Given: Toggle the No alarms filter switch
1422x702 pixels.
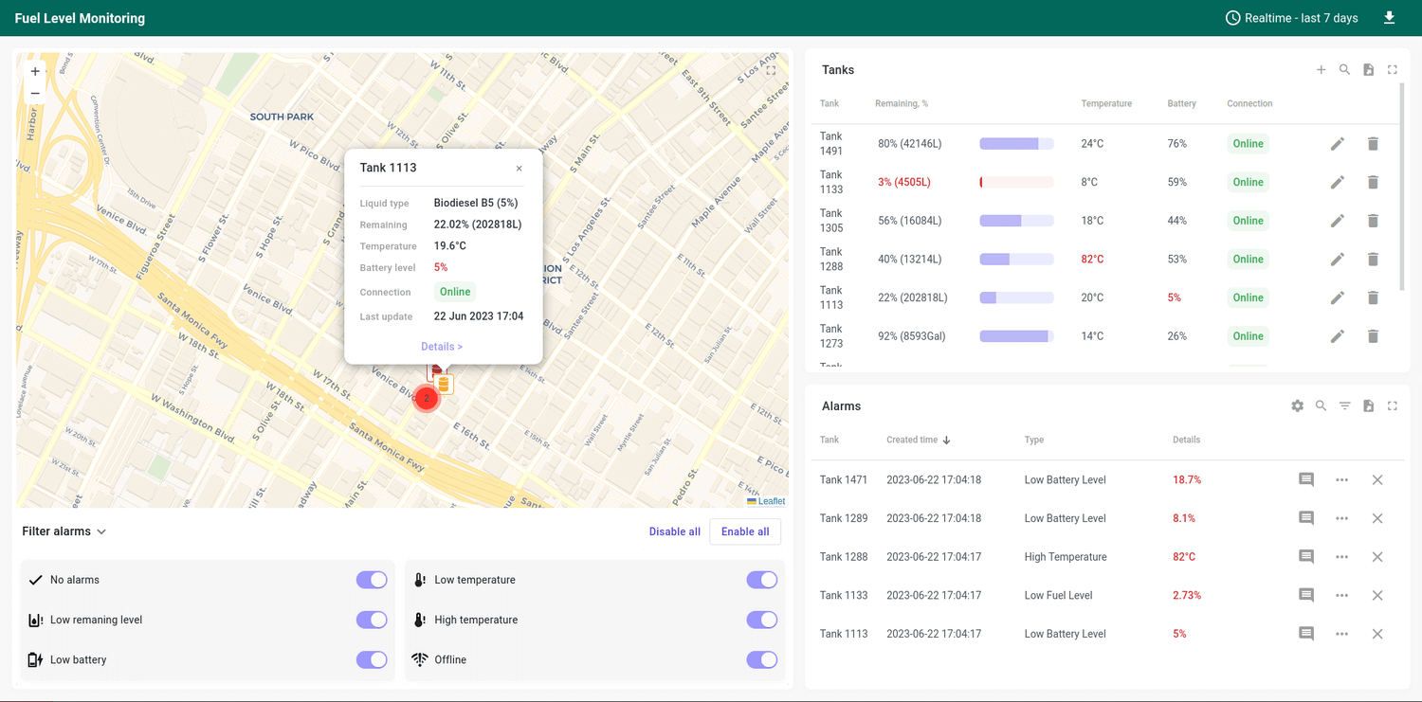Looking at the screenshot, I should pyautogui.click(x=372, y=579).
